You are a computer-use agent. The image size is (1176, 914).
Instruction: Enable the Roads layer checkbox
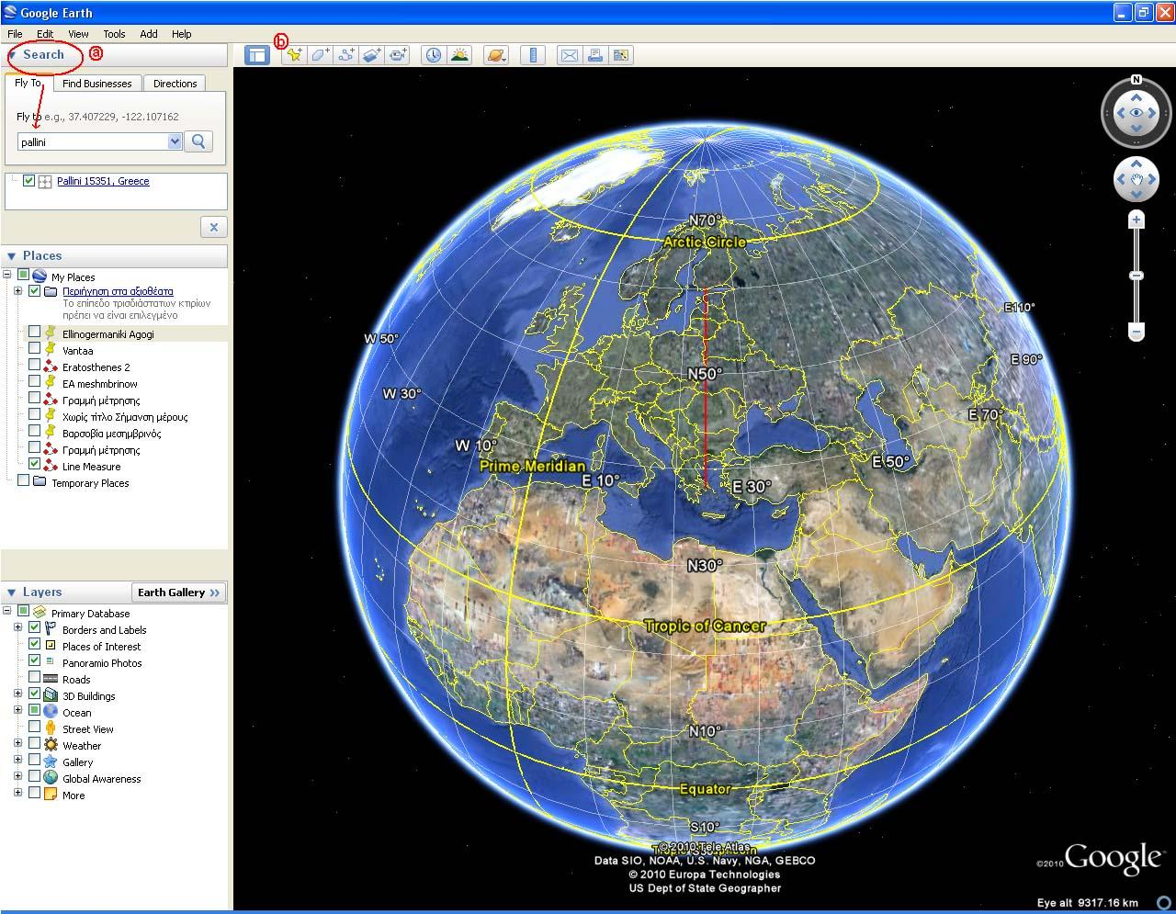34,678
